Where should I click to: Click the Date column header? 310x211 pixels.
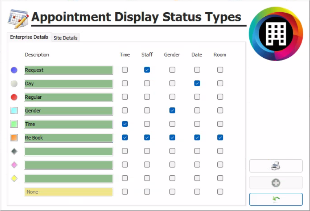point(197,55)
